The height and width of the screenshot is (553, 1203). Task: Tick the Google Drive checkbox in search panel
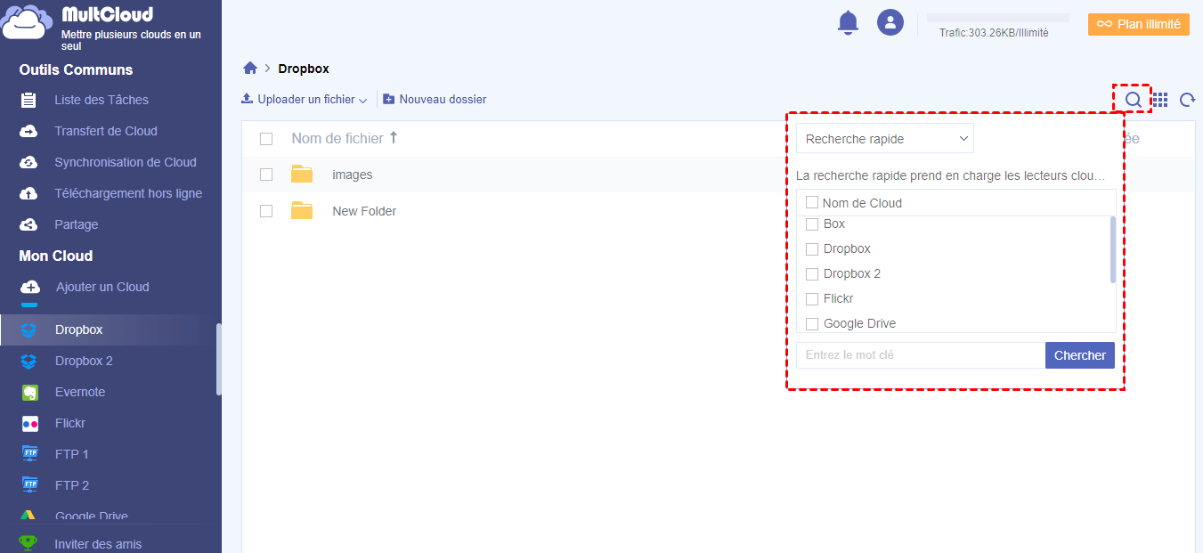pyautogui.click(x=812, y=324)
